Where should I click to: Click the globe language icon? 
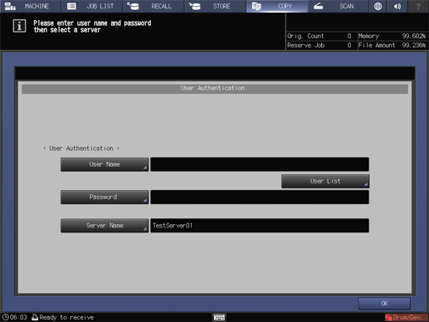378,6
